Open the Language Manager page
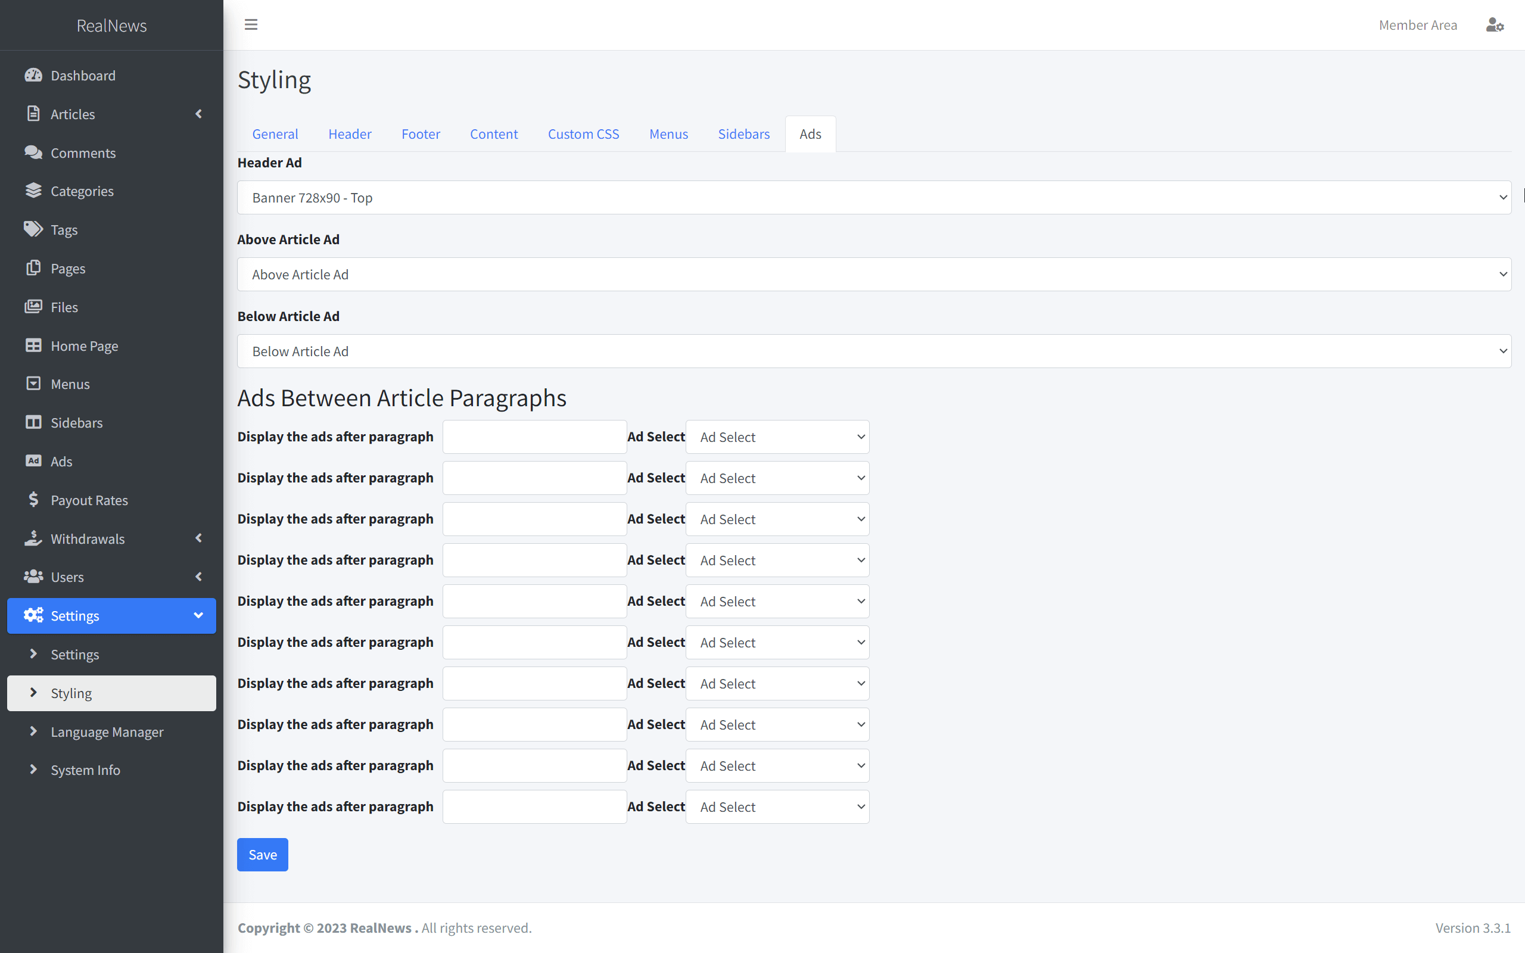This screenshot has height=953, width=1525. pos(107,731)
